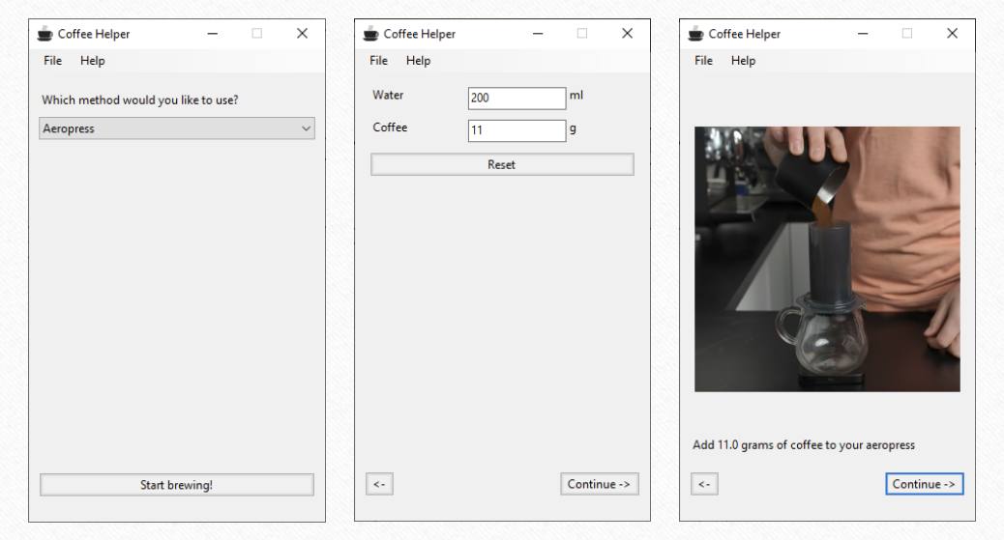Click the Start brewing! button
This screenshot has width=1004, height=540.
pyautogui.click(x=177, y=485)
